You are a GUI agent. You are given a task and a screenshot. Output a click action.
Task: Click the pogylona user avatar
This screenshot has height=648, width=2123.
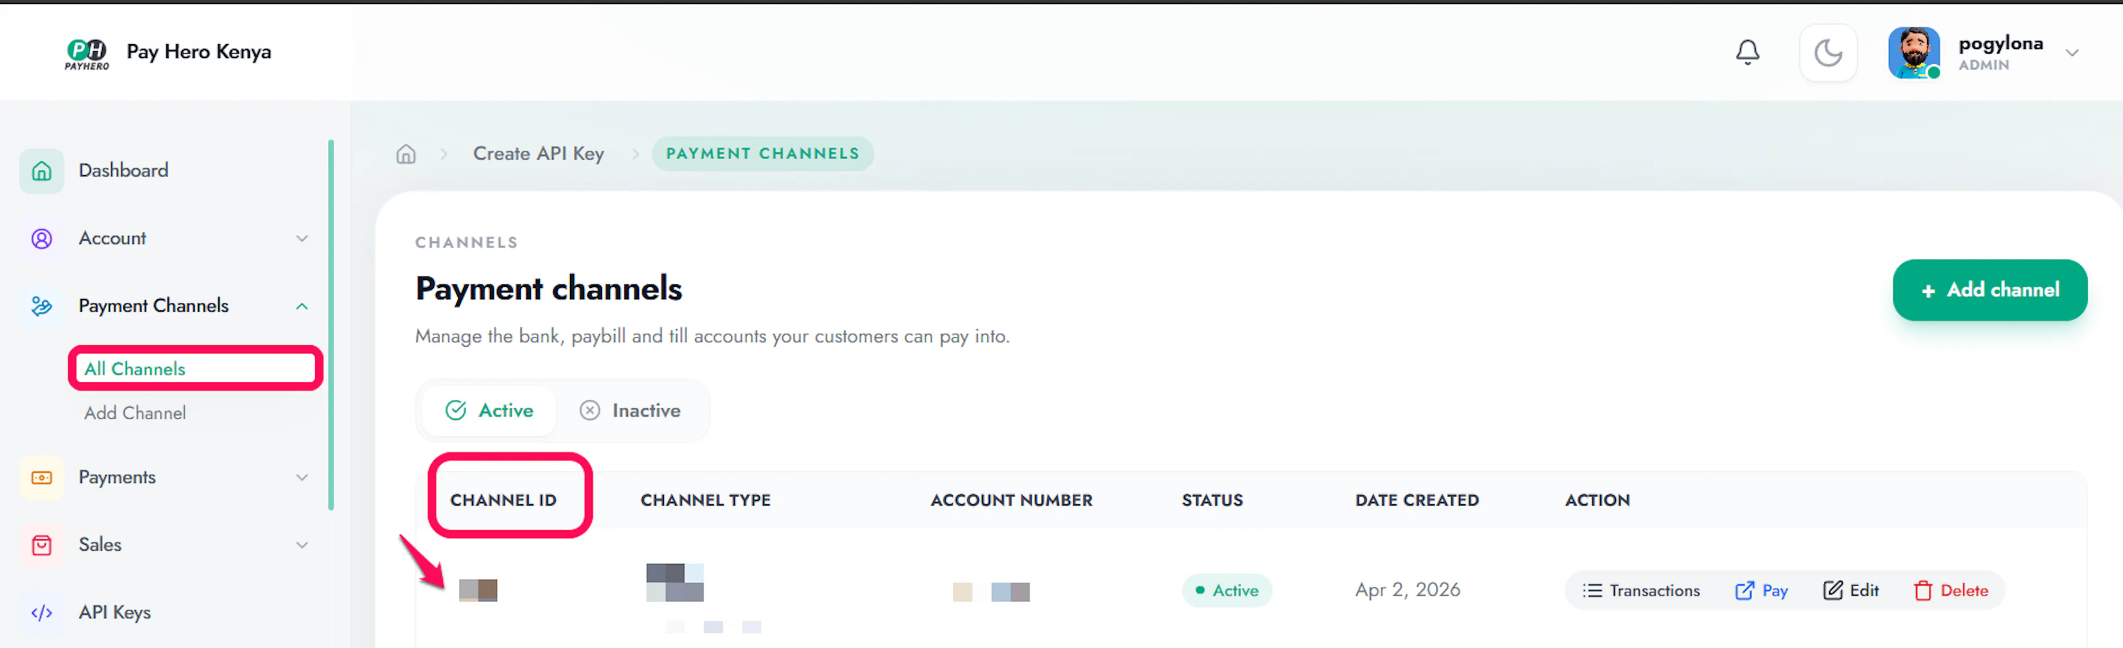1913,52
